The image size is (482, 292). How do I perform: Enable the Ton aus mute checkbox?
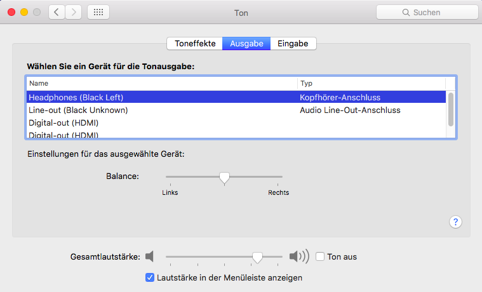(x=320, y=256)
